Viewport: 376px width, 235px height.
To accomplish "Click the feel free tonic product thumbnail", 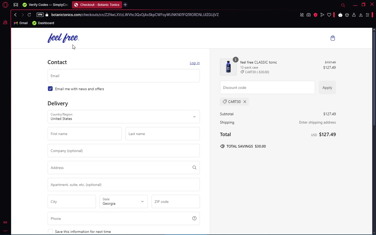I will (228, 67).
